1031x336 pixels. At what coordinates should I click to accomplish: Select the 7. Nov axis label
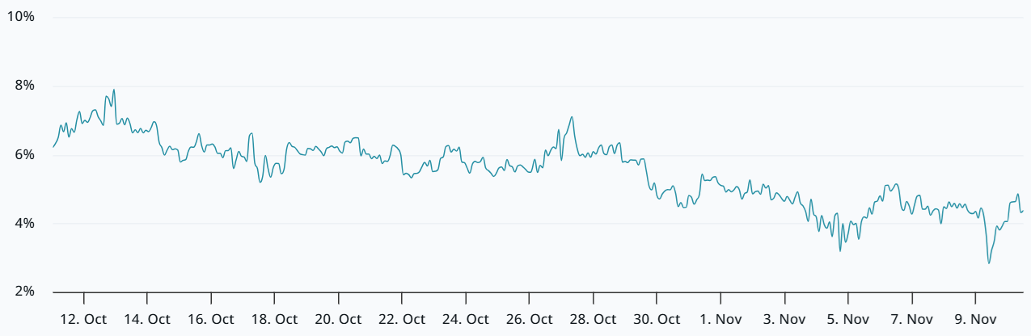911,319
